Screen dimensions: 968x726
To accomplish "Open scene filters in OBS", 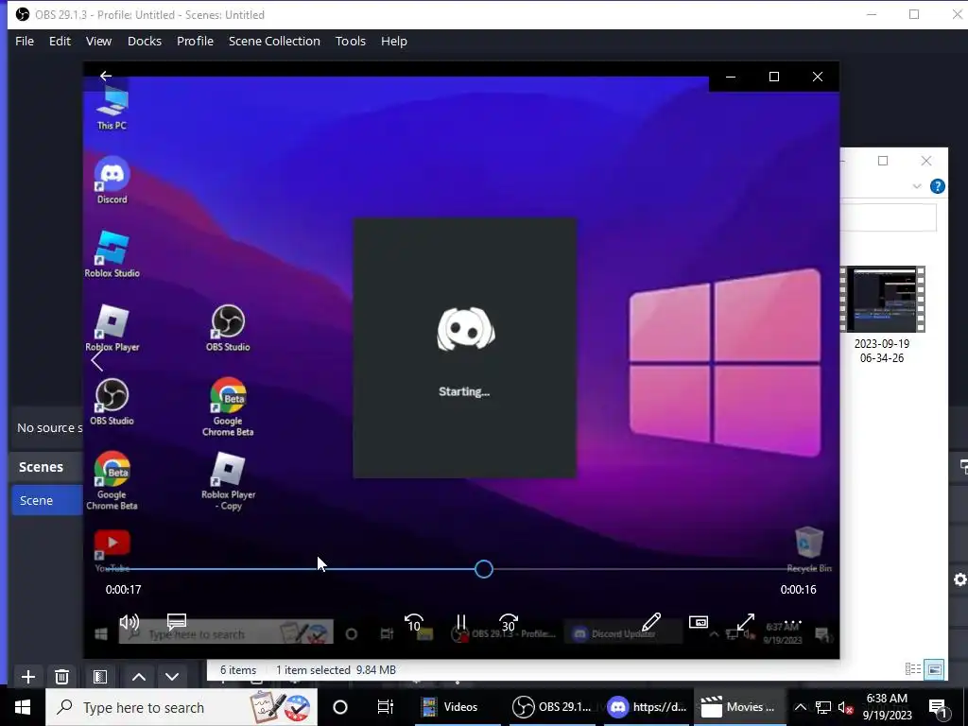I will (100, 677).
